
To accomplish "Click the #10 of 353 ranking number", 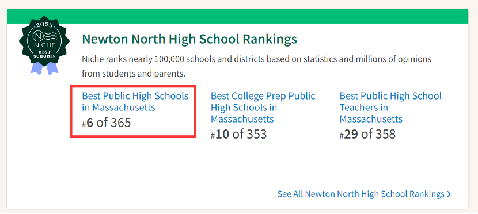I will [x=238, y=134].
